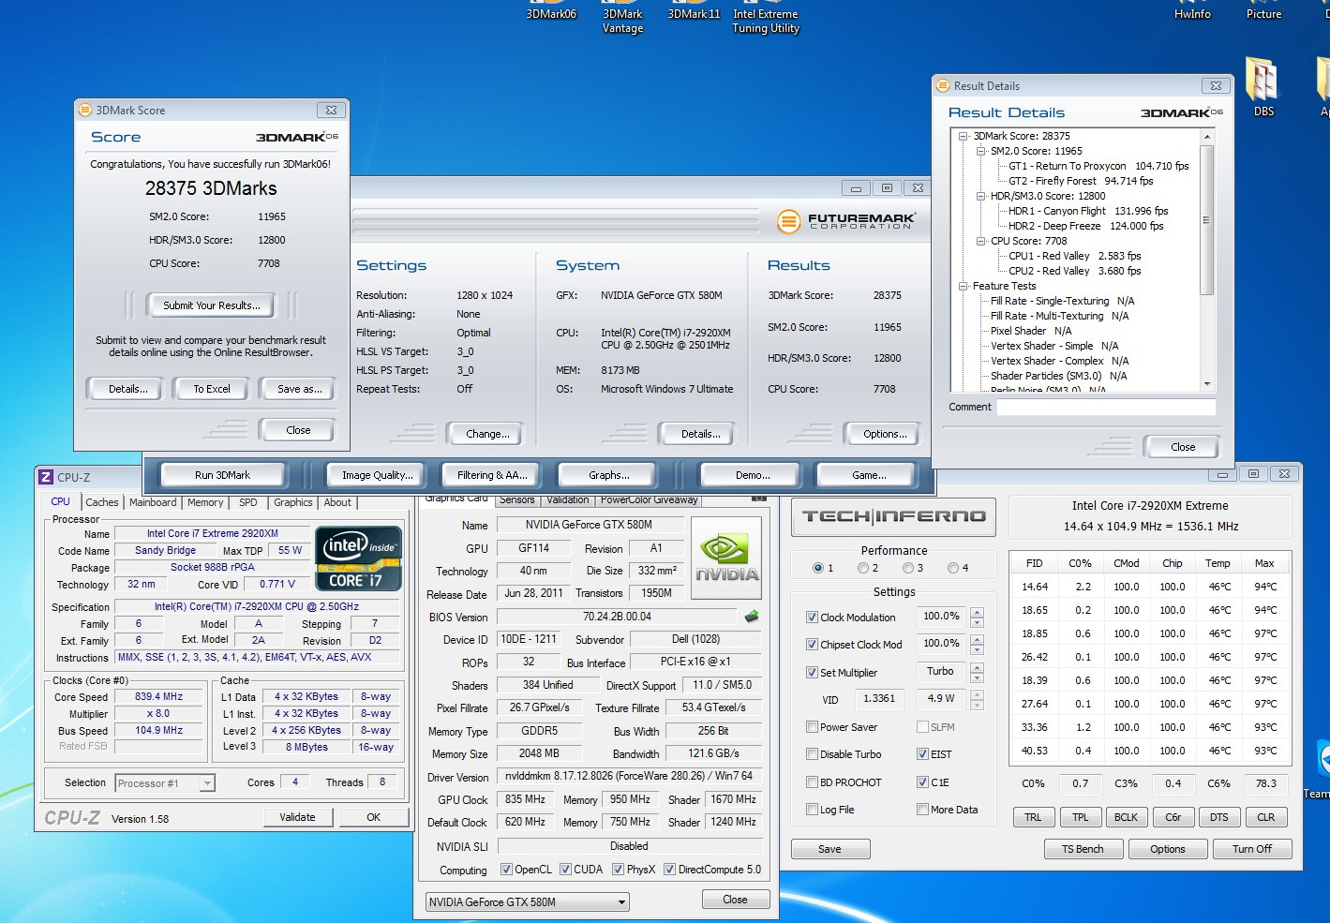Switch to the Mainboard tab in CPU-Z

153,502
